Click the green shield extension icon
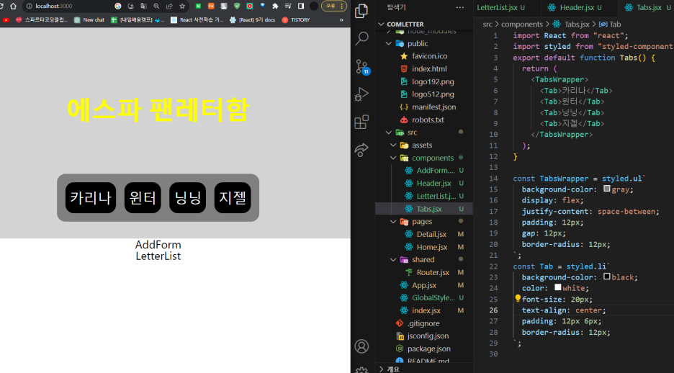The image size is (674, 373). (237, 6)
